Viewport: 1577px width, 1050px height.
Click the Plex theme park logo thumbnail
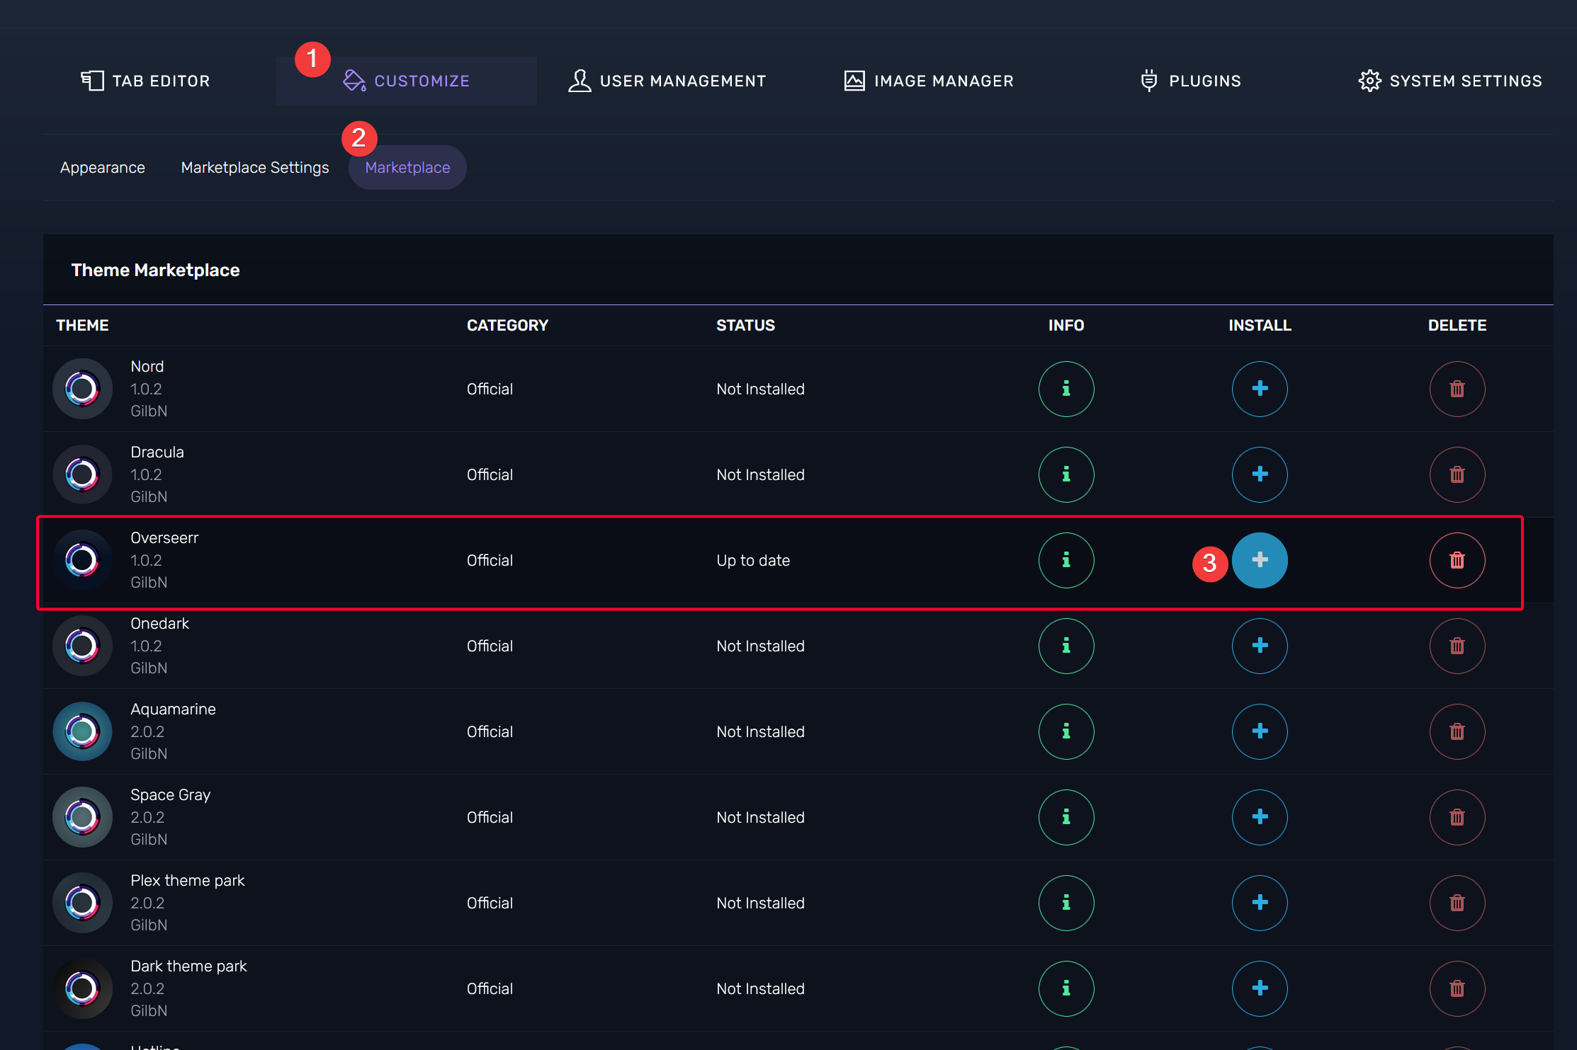(82, 903)
